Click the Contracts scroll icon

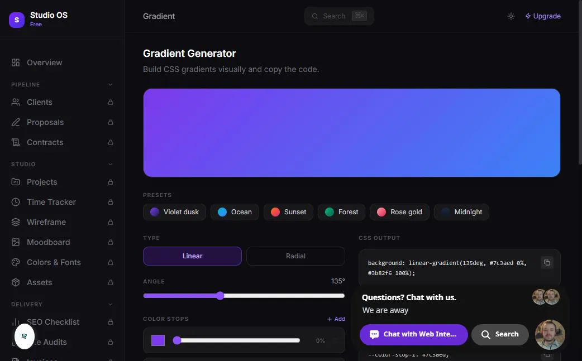[x=16, y=142]
